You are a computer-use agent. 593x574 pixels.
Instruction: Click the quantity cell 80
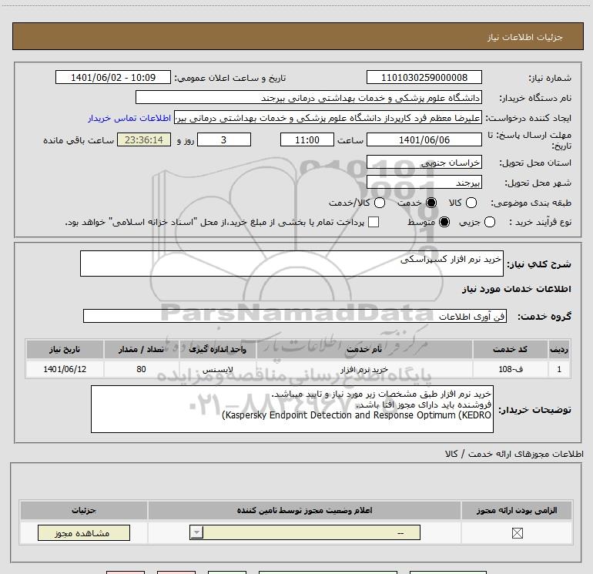click(x=141, y=369)
